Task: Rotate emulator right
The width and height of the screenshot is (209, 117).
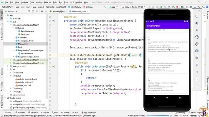Action: point(197,44)
